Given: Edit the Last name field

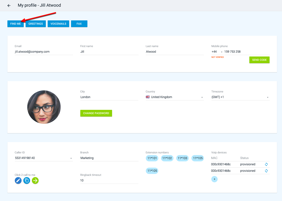Looking at the screenshot, I should pos(175,52).
